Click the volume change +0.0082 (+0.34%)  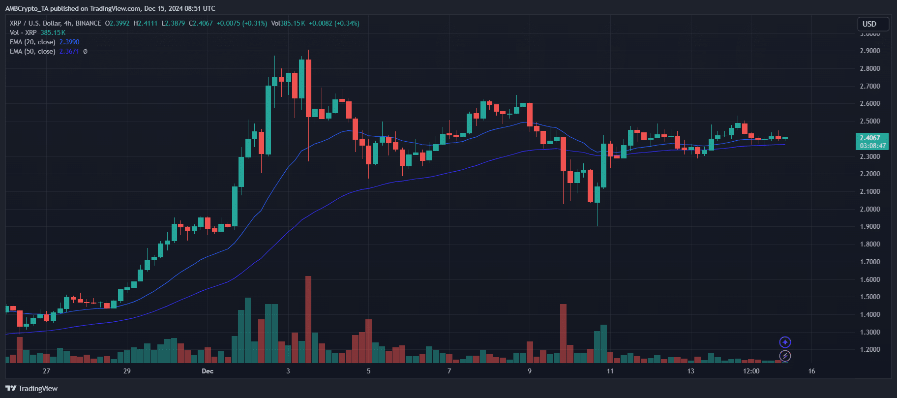tap(334, 23)
